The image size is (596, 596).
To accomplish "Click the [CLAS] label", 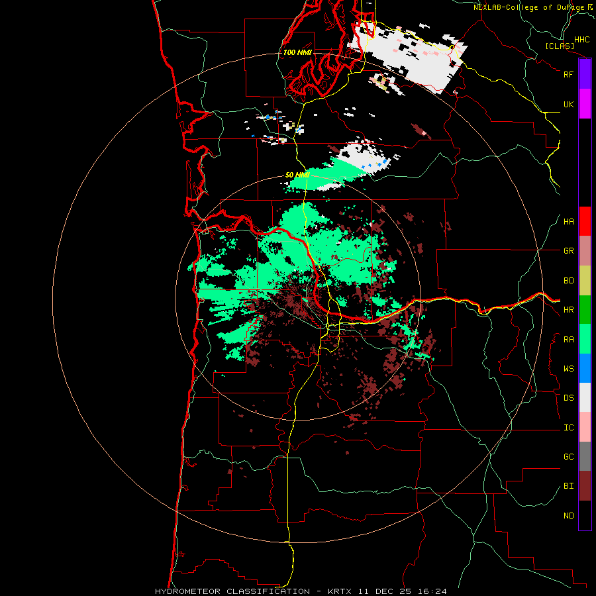I will (560, 46).
